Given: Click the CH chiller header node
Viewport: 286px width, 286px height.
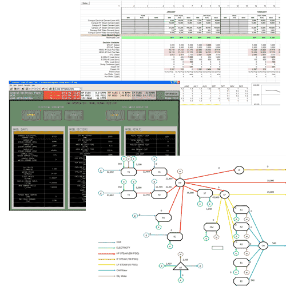Looking at the screenshot, I should tap(263, 245).
